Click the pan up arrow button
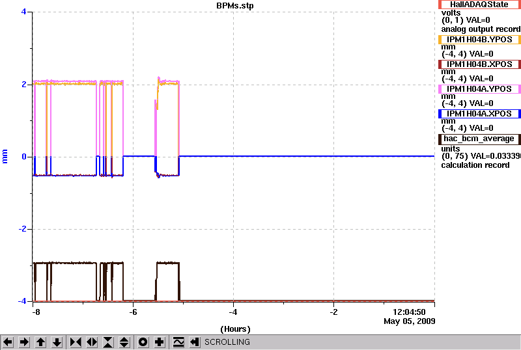This screenshot has height=350, width=521. (40, 342)
